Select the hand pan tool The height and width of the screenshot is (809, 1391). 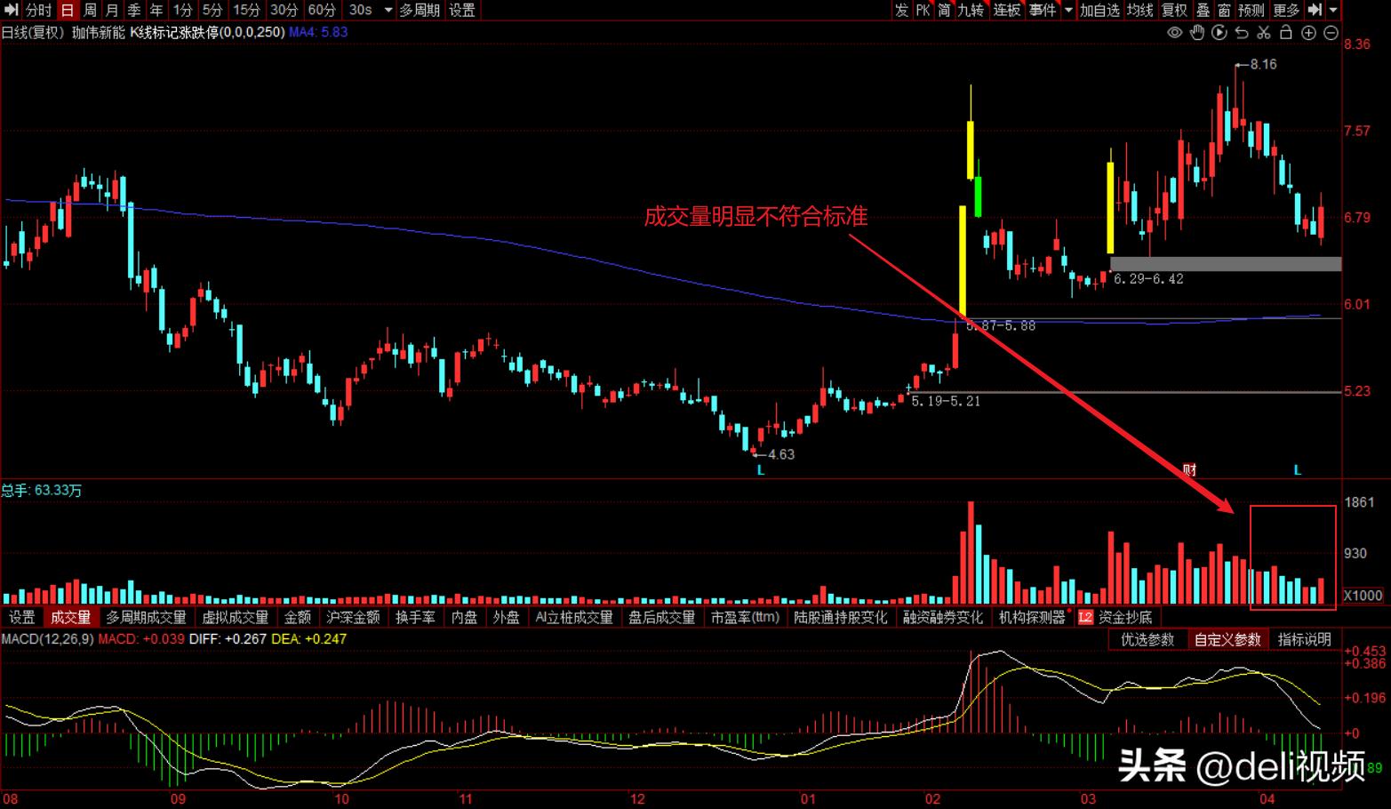coord(1197,33)
